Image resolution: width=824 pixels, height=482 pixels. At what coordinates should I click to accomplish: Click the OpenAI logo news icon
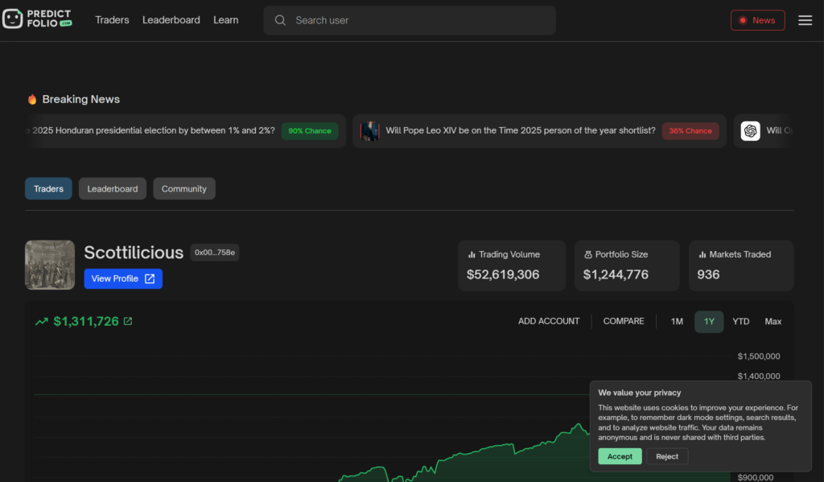[750, 130]
